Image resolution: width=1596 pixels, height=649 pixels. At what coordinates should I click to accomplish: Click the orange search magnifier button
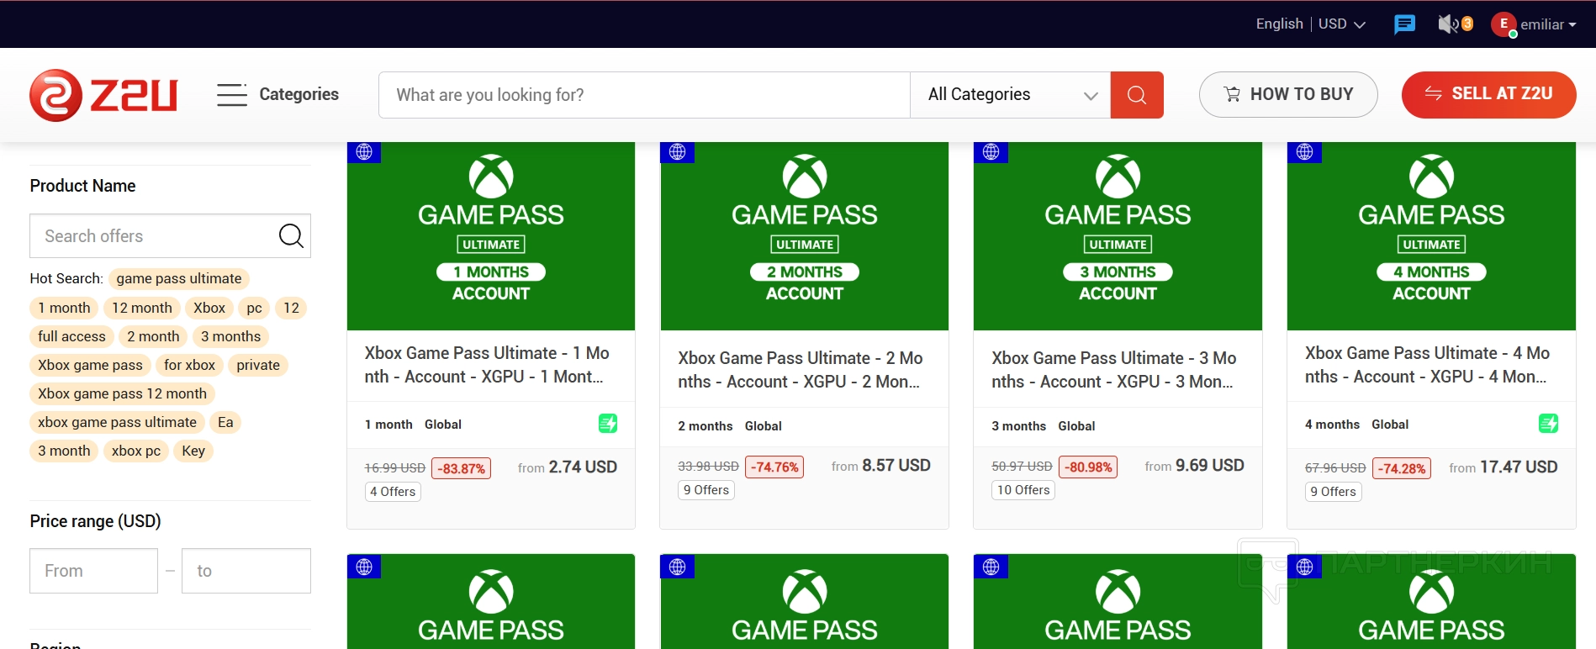pyautogui.click(x=1136, y=95)
